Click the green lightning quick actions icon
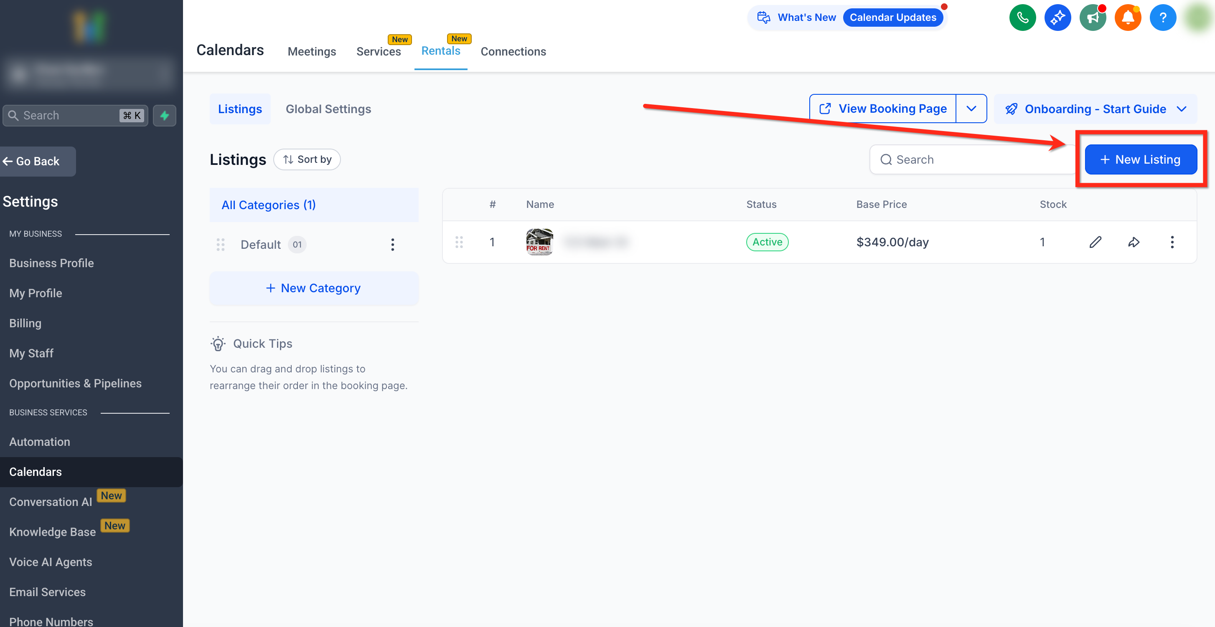Viewport: 1215px width, 627px height. [x=165, y=115]
